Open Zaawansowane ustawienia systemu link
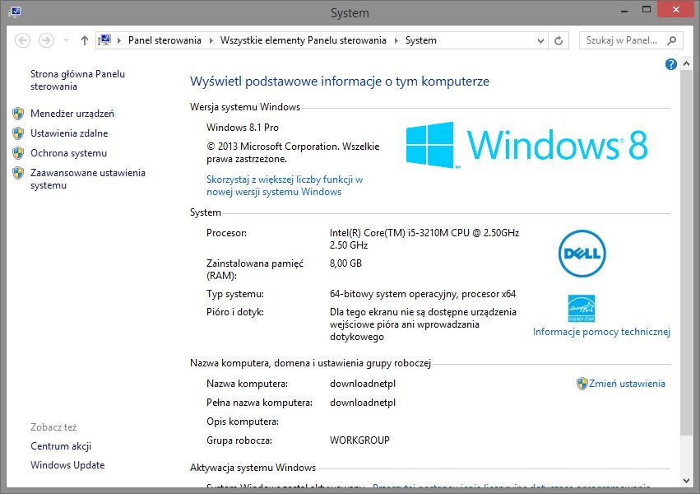Screen dimensions: 700x494 88,179
